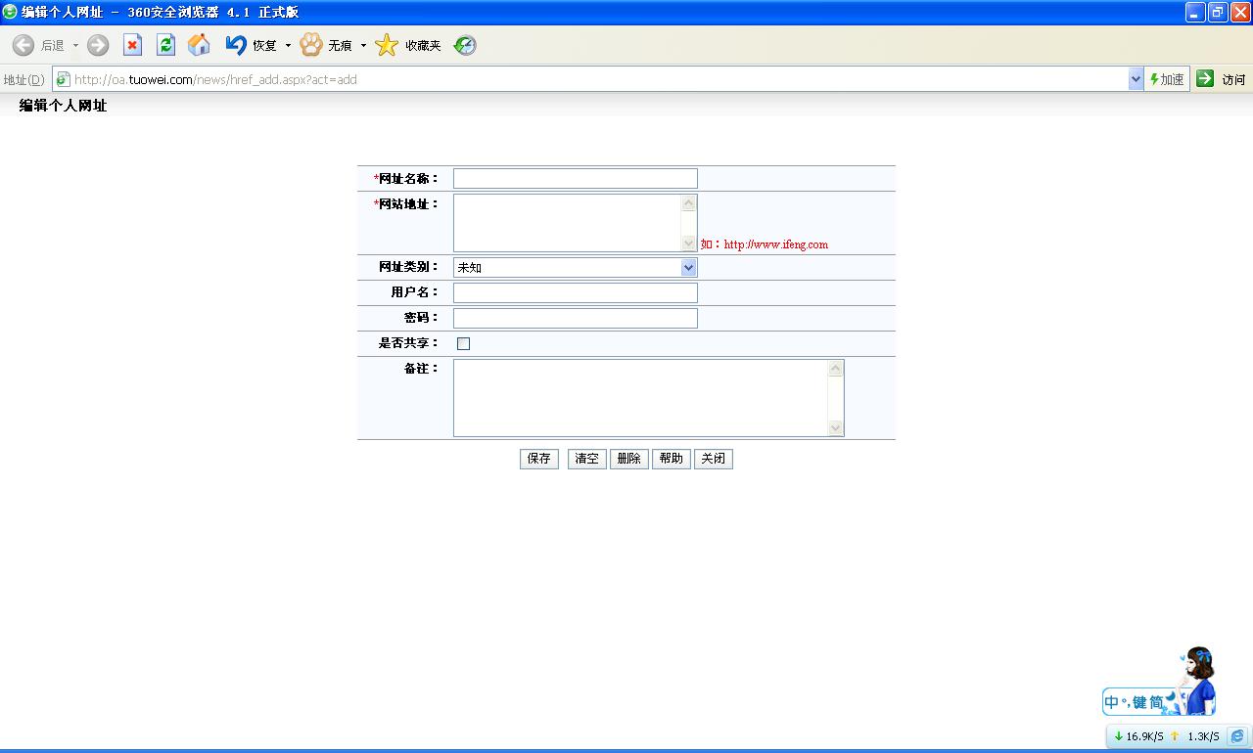Screen dimensions: 1253x753
Task: Click the 加速 accelerate button
Action: pyautogui.click(x=1167, y=79)
